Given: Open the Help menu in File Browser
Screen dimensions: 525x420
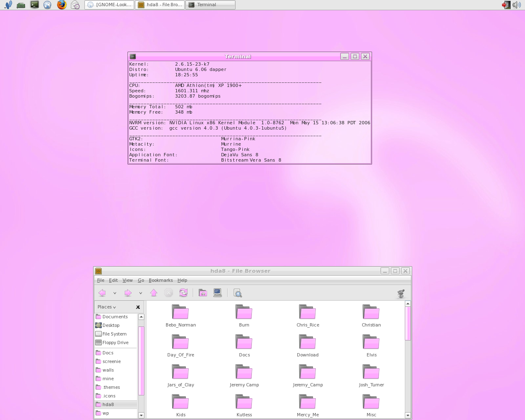Looking at the screenshot, I should 182,280.
